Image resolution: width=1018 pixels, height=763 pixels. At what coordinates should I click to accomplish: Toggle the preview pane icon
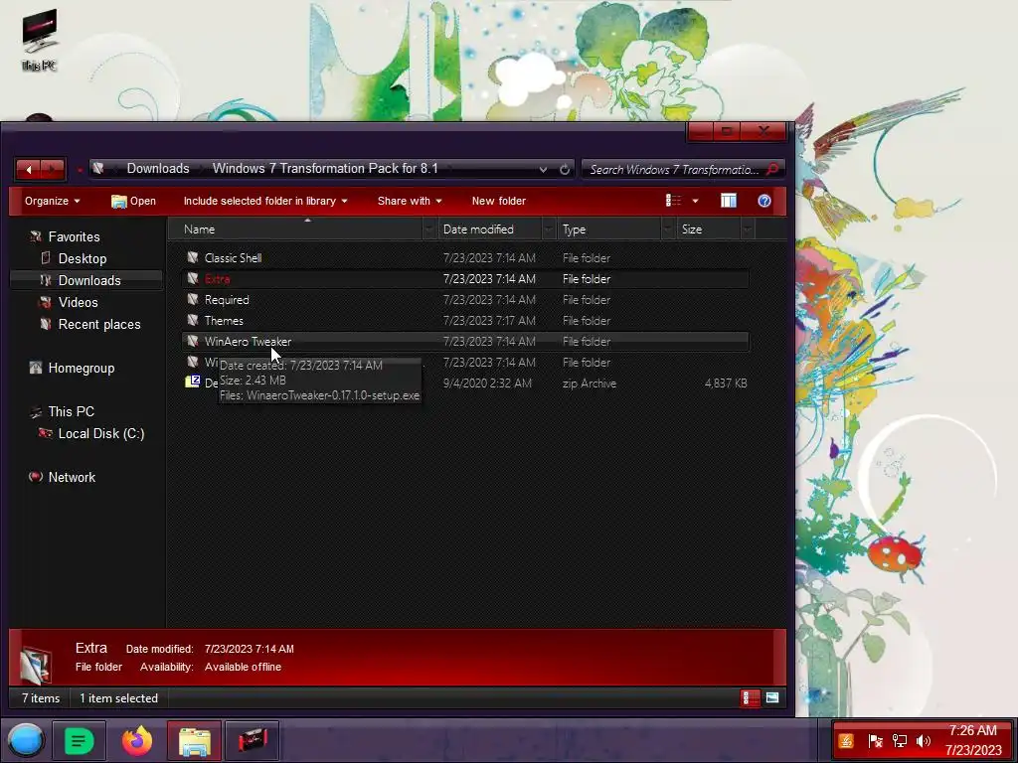(x=729, y=201)
